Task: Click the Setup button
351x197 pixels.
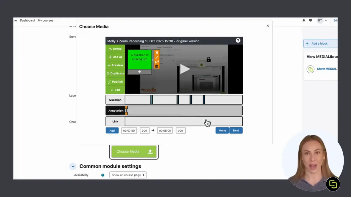Action: click(115, 49)
